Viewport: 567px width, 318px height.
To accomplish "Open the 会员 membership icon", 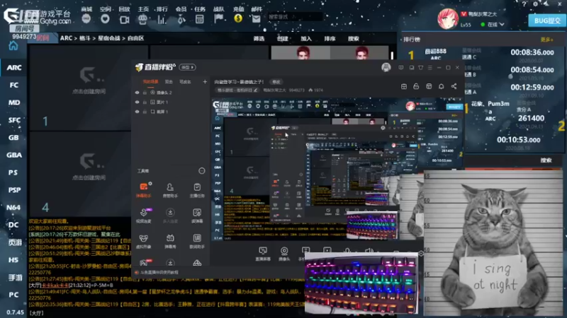I will point(181,19).
